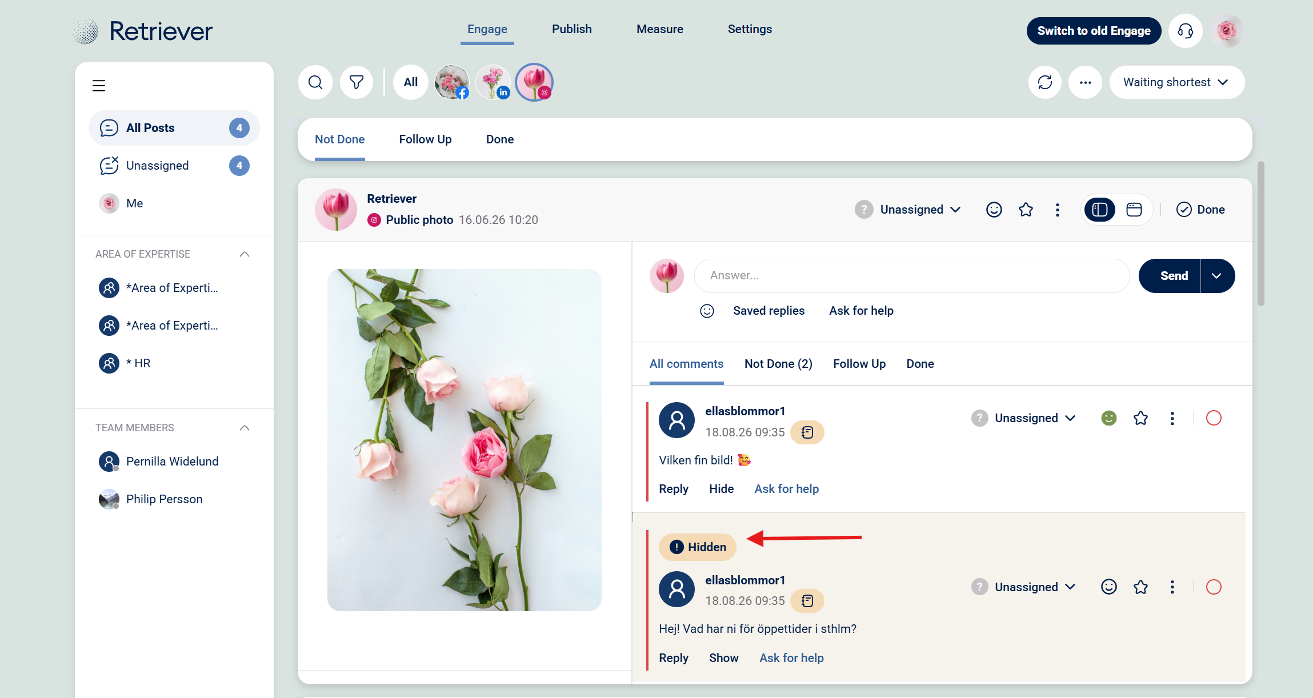Open Unassigned dropdown on hidden comment
The width and height of the screenshot is (1313, 698).
click(x=1024, y=587)
